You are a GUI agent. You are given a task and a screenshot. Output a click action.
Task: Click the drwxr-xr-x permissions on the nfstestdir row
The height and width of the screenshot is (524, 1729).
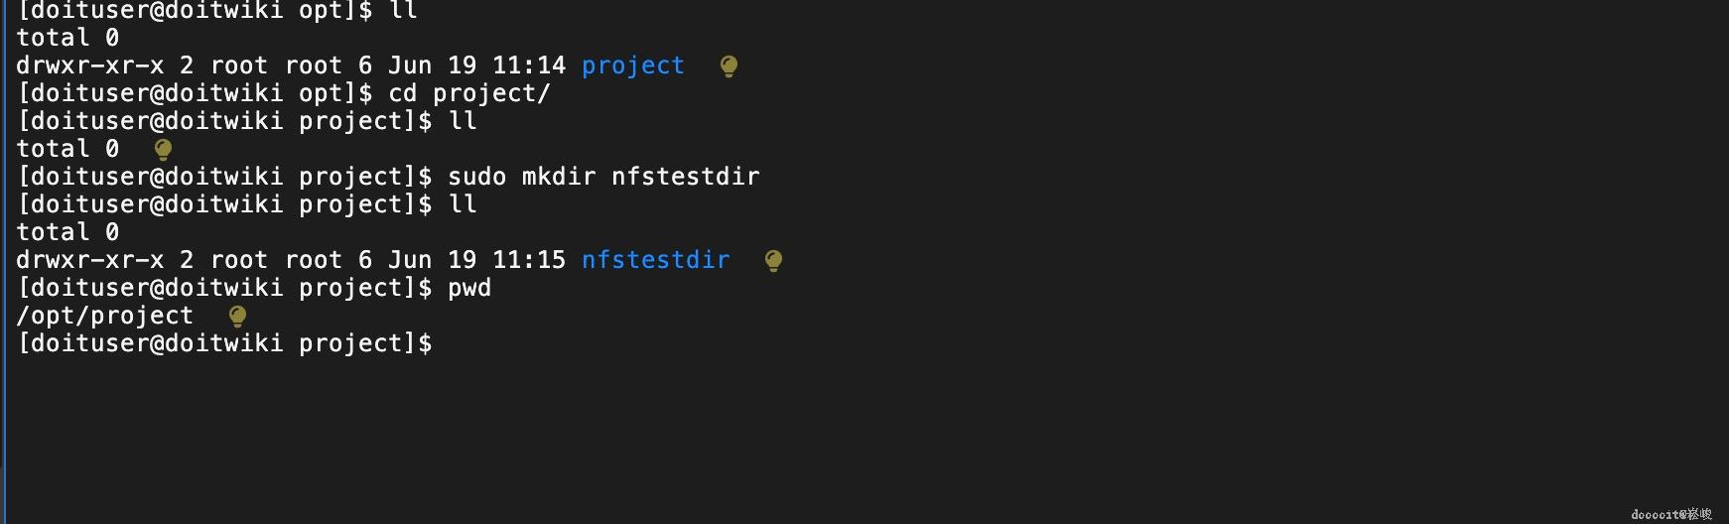click(90, 260)
